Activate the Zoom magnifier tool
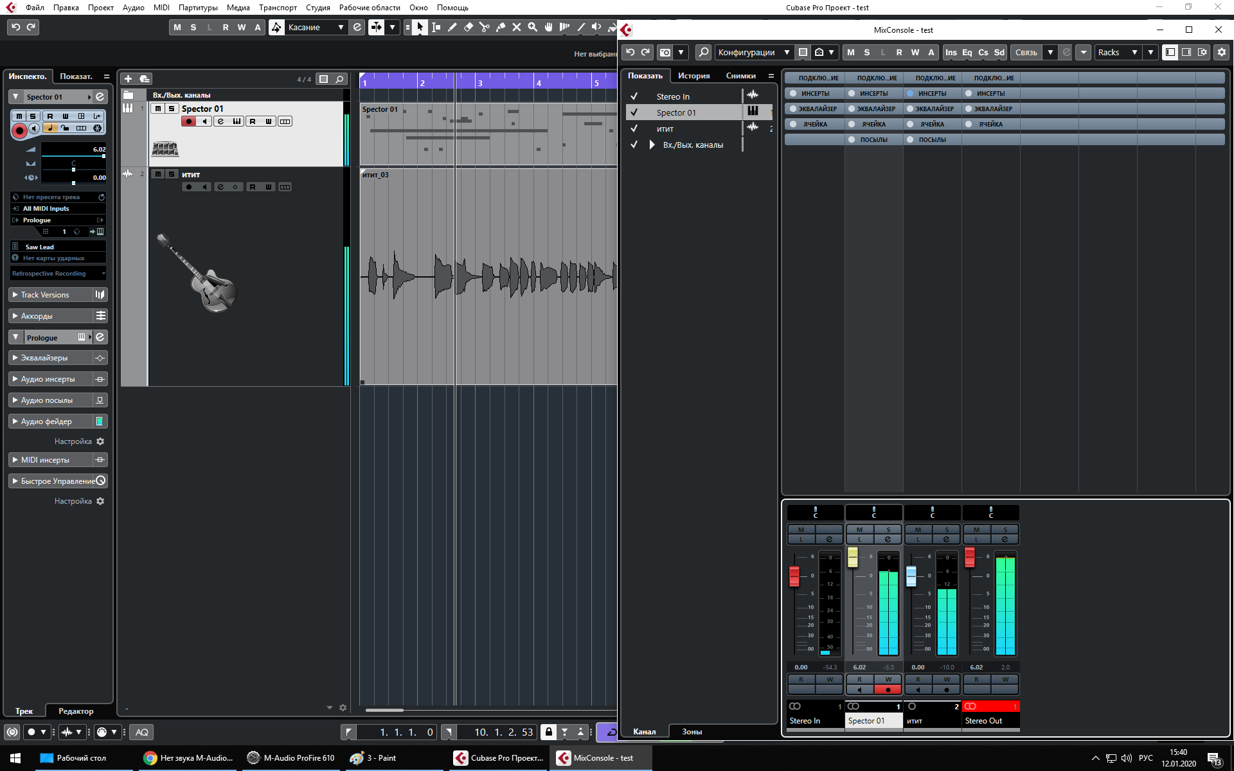 coord(533,27)
